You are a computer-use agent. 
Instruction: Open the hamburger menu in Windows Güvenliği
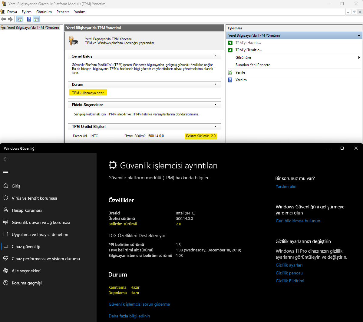click(6, 171)
